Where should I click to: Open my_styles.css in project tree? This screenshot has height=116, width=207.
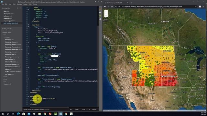tap(9, 74)
